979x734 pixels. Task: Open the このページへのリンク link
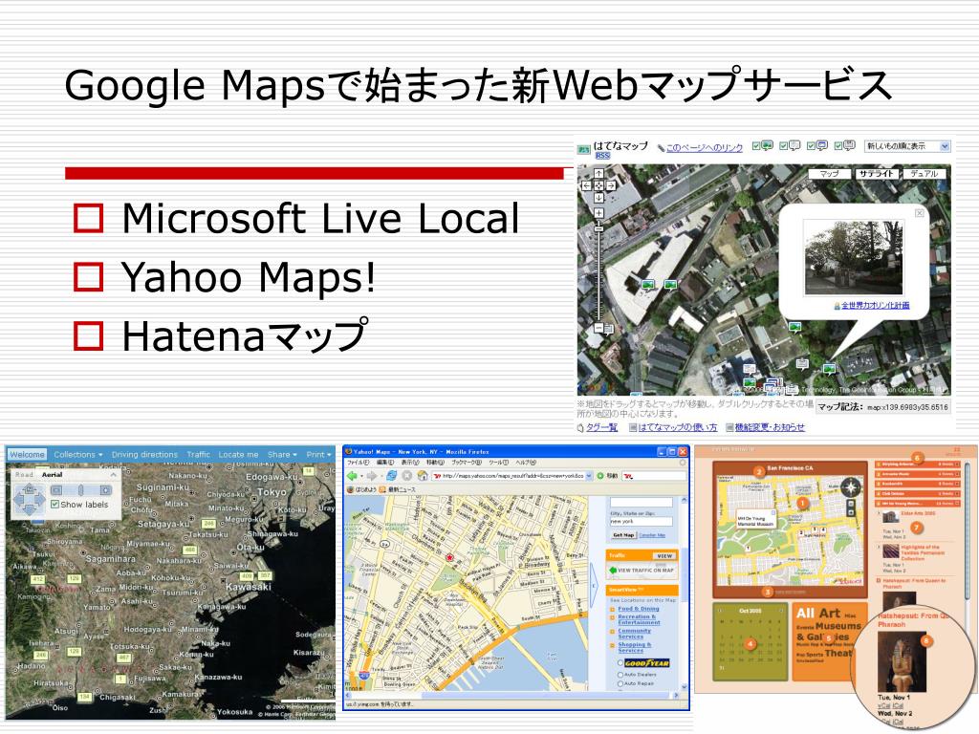pyautogui.click(x=705, y=148)
